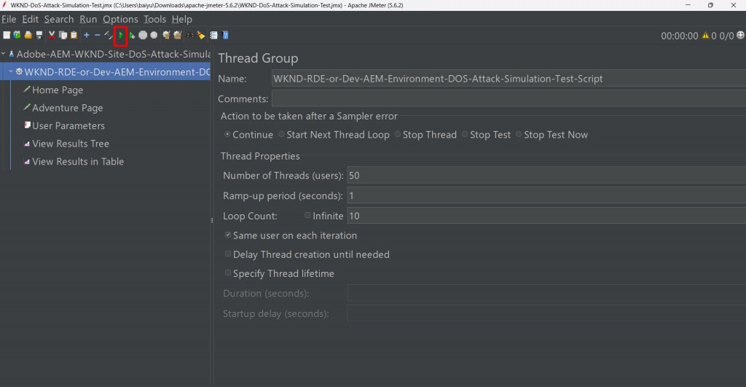This screenshot has width=746, height=387.
Task: Click the test plan flask icon in tree
Action: click(12, 54)
